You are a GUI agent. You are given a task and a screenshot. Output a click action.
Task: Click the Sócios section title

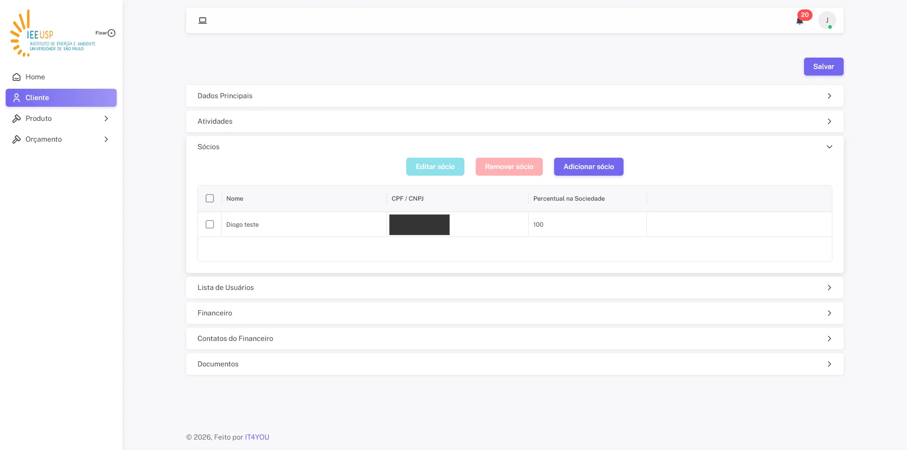(208, 147)
